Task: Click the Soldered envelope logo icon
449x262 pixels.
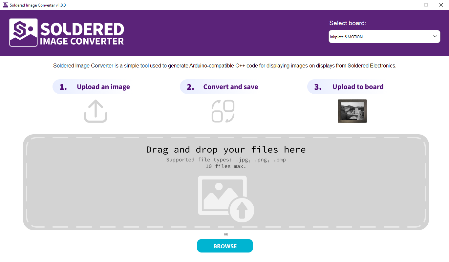Action: [23, 32]
